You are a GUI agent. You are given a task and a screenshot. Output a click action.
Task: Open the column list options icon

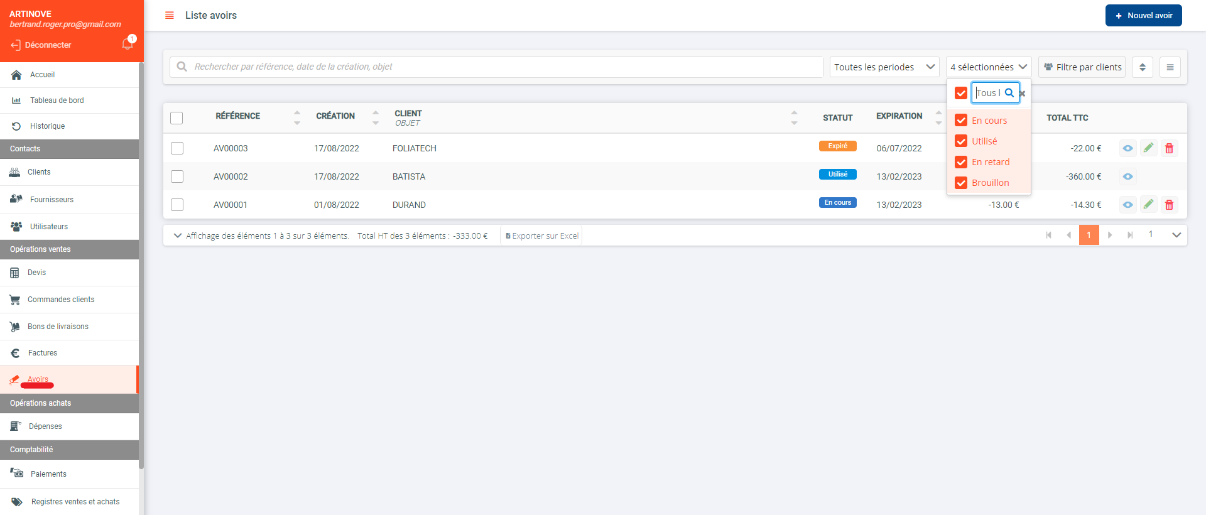1170,67
